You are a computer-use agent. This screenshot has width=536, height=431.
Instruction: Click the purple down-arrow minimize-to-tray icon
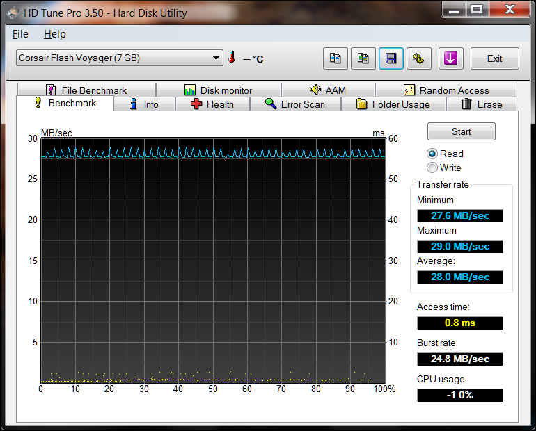coord(450,58)
